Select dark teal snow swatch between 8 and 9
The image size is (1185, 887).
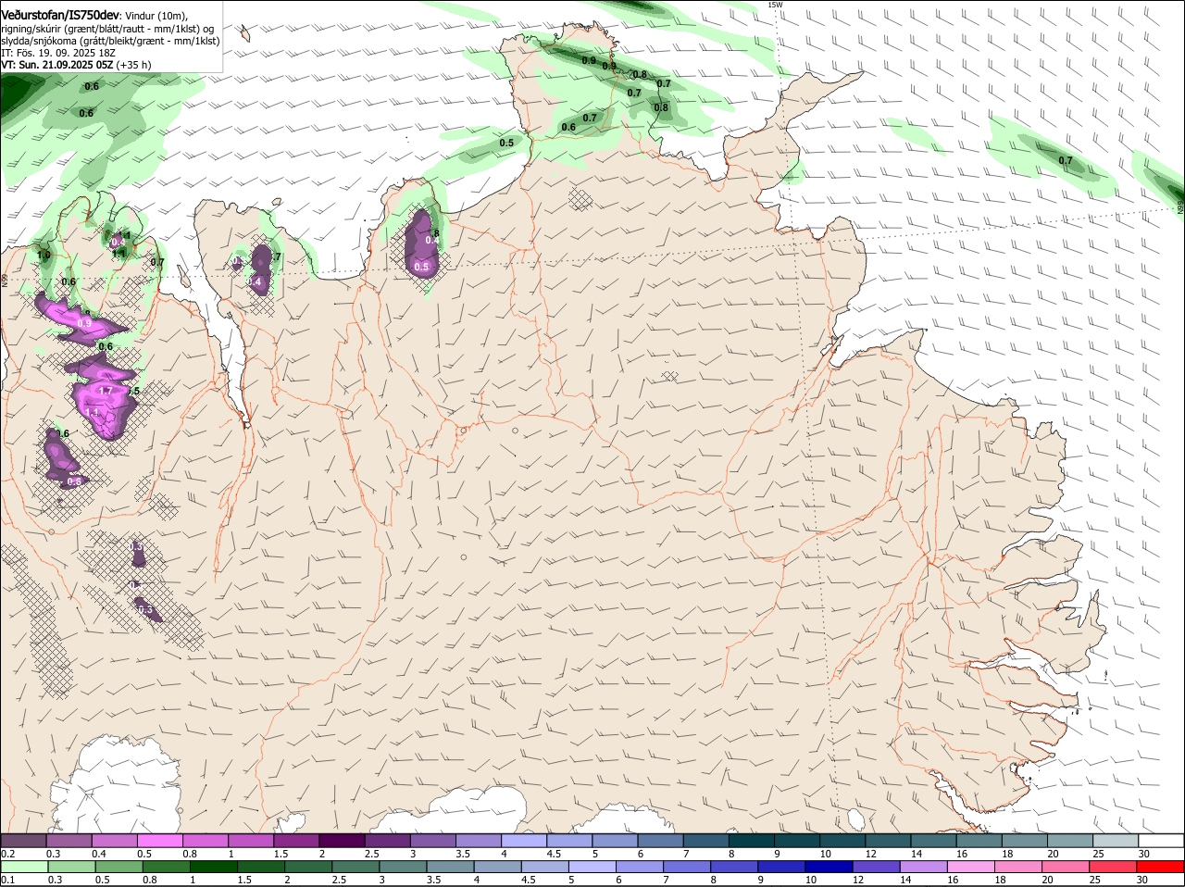coord(752,840)
